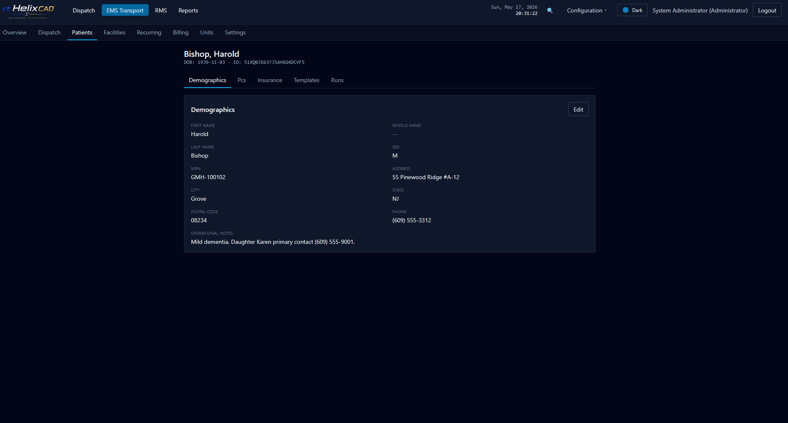Click the first name value Harold
788x423 pixels.
tap(200, 134)
